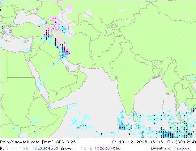Screen dimensions: 196x151
Task: Pick the snow 0.1 legend color value
Action: tap(74, 149)
